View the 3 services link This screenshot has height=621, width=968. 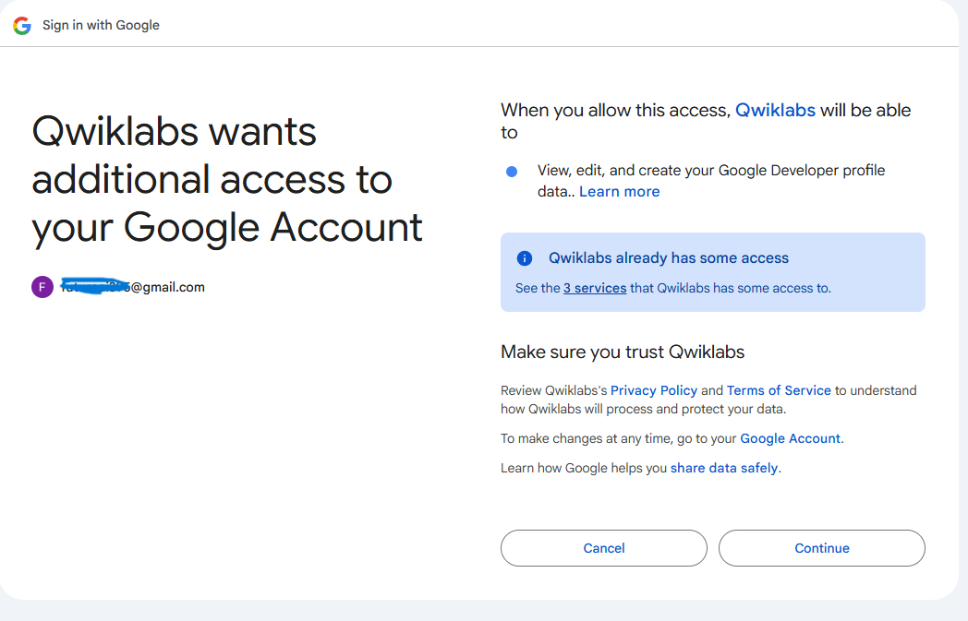click(595, 288)
